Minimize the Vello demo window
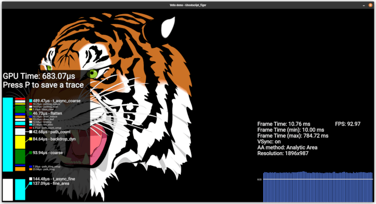Image resolution: width=376 pixels, height=204 pixels. click(364, 5)
